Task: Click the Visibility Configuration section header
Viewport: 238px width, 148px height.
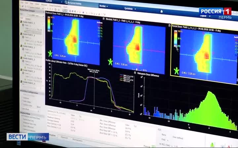Action: pyautogui.click(x=29, y=92)
